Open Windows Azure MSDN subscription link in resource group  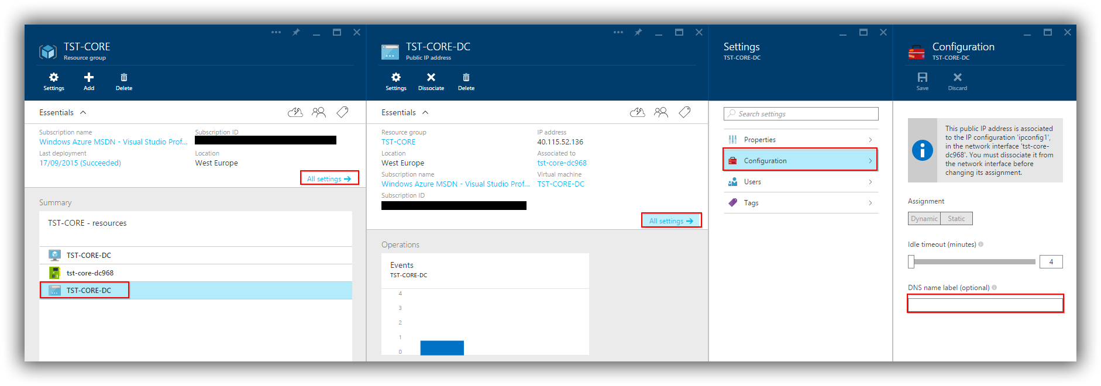pyautogui.click(x=113, y=142)
